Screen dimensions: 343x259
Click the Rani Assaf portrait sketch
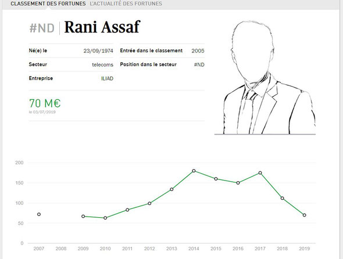click(265, 78)
